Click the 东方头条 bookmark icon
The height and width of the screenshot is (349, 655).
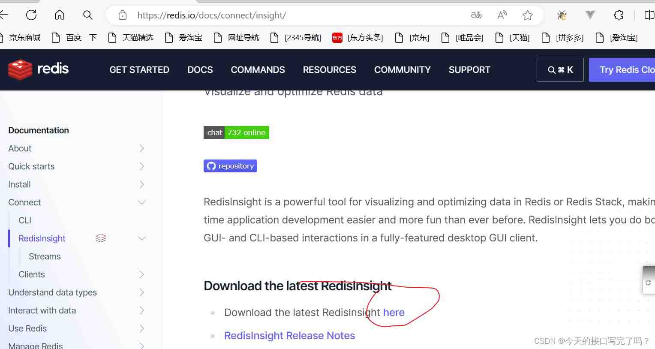pos(337,38)
